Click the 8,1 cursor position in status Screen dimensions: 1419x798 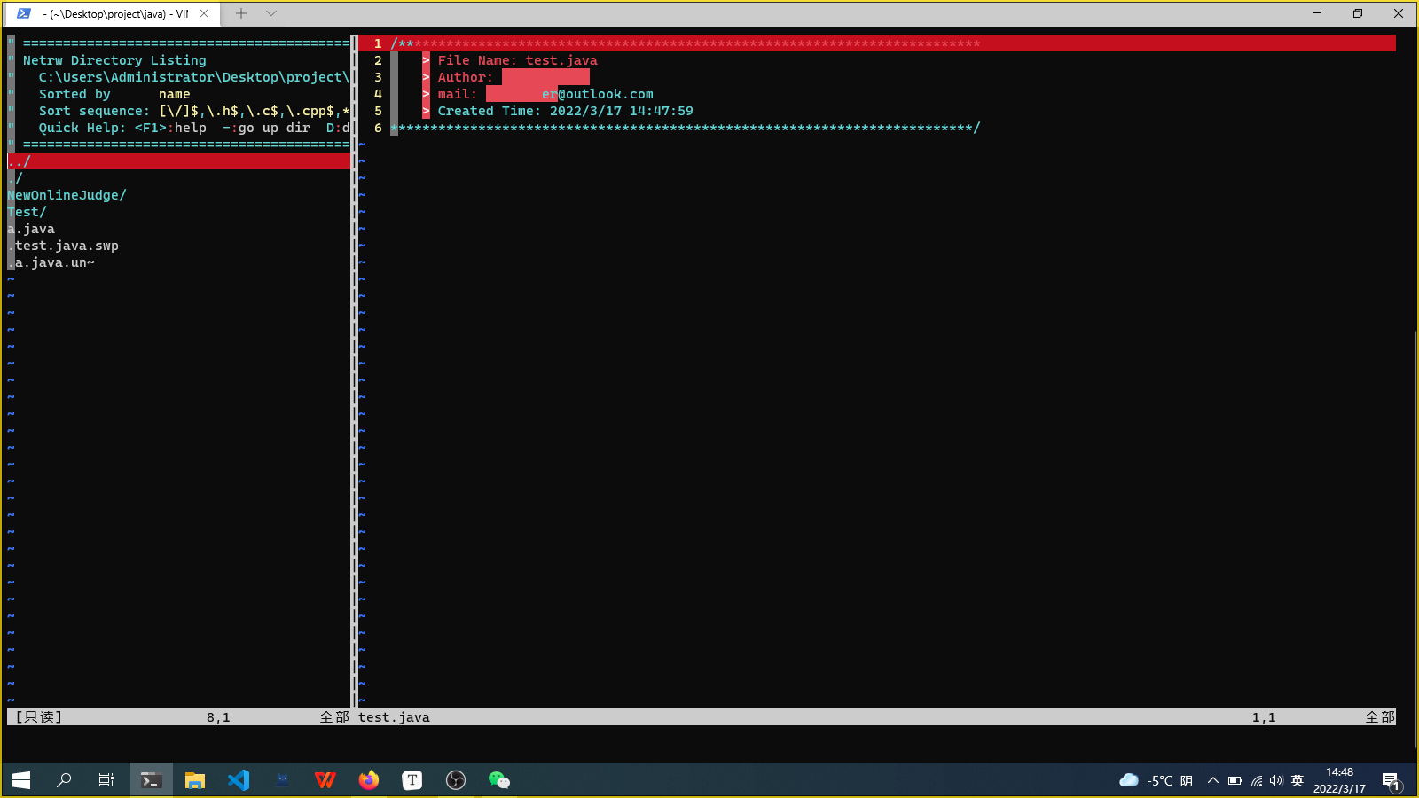point(218,717)
